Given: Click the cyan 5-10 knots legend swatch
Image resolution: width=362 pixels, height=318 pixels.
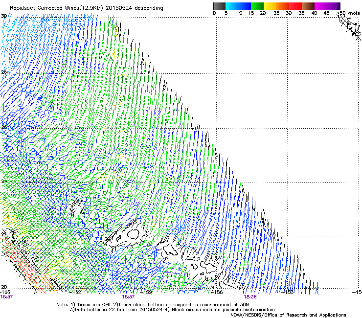Looking at the screenshot, I should tap(232, 6).
